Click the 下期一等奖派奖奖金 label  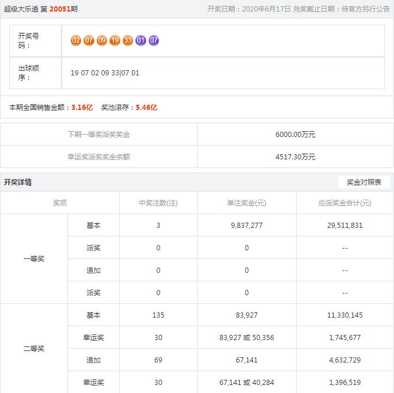(x=99, y=134)
